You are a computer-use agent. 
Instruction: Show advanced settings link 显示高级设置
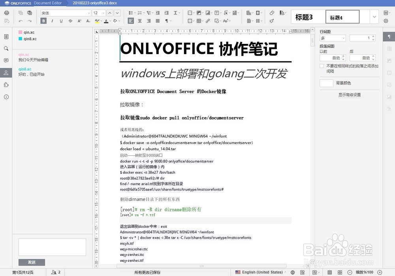coord(350,95)
